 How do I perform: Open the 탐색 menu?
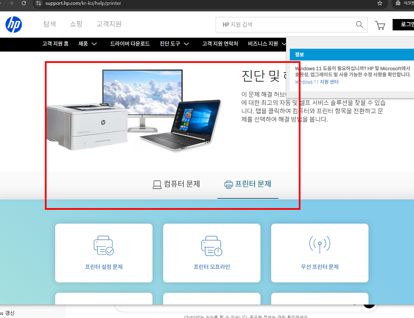[x=50, y=24]
